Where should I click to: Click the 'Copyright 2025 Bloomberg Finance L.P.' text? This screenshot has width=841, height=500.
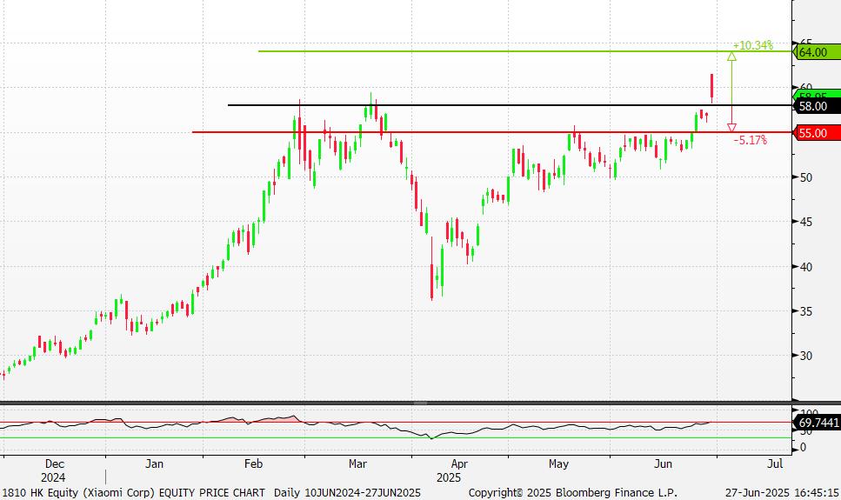point(573,492)
